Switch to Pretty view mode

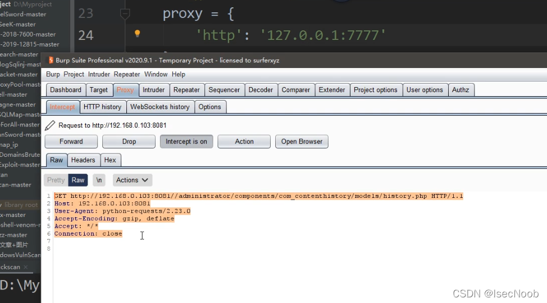56,180
